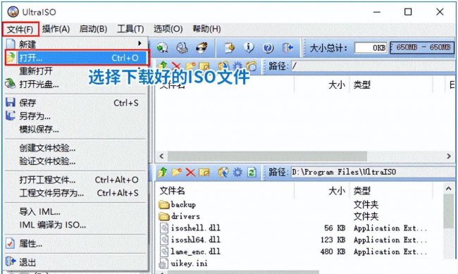
Task: Click the drivers folder icon
Action: pyautogui.click(x=164, y=216)
